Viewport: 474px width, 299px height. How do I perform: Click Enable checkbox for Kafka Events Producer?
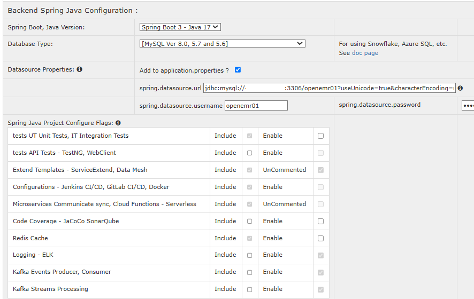click(321, 272)
